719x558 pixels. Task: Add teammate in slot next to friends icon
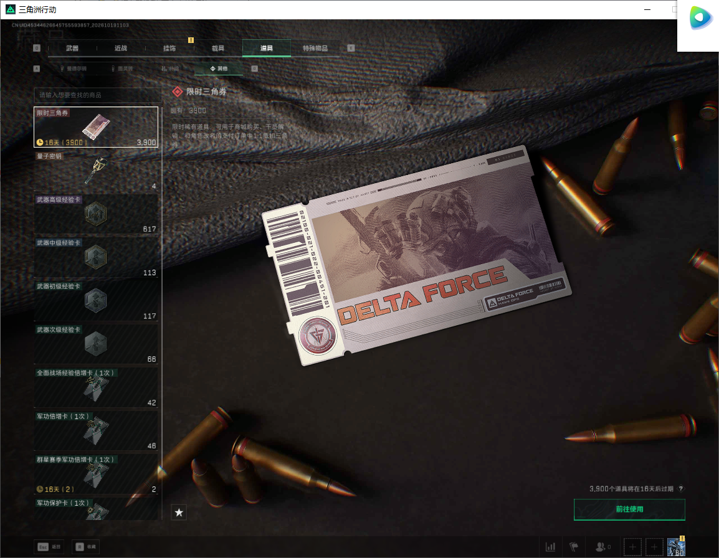633,547
